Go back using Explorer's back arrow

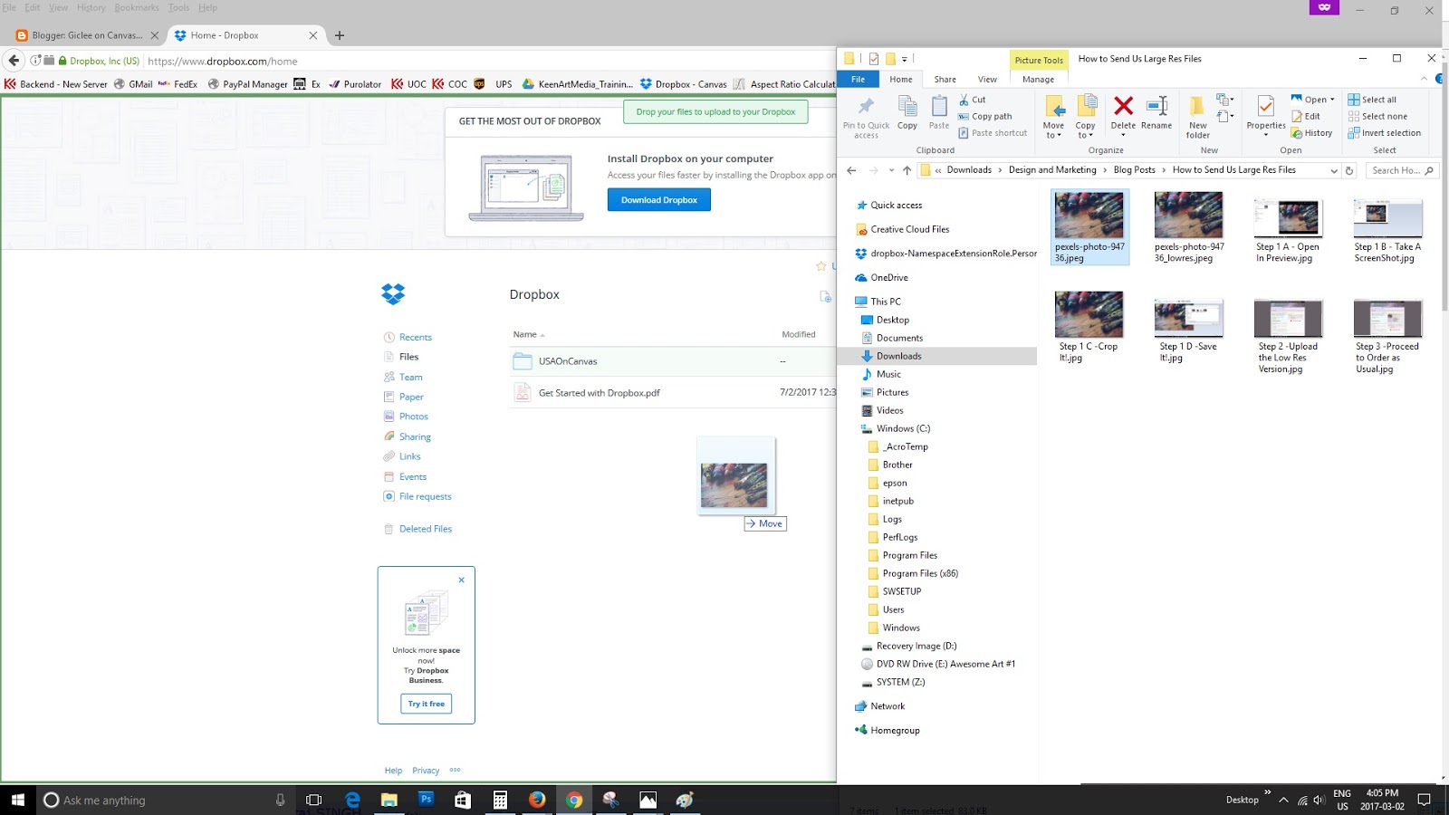click(x=851, y=170)
